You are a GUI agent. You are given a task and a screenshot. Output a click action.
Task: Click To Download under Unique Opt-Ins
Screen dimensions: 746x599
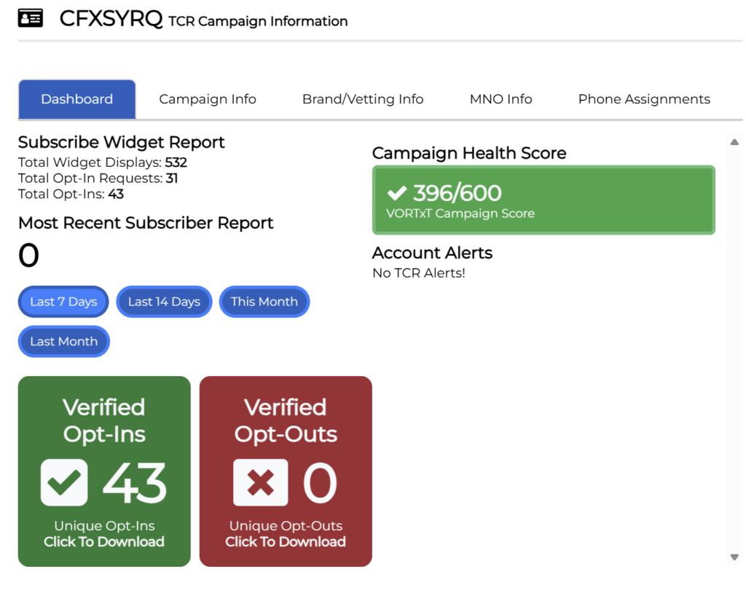pos(104,541)
